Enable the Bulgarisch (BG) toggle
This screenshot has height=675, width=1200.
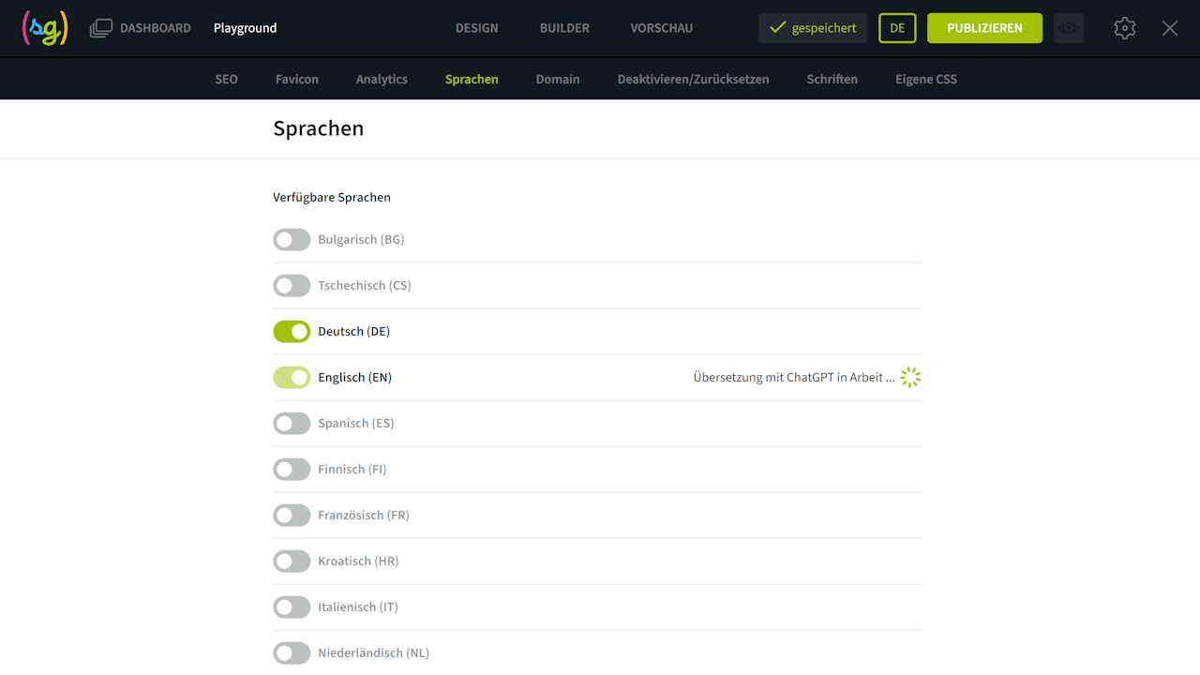(x=292, y=239)
